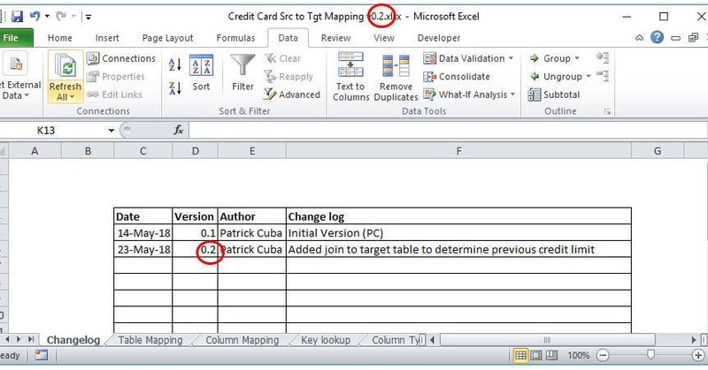Open the Undo history dropdown arrow
The width and height of the screenshot is (708, 370).
47,17
